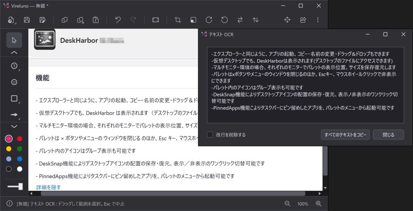Flip the image vertically

255,20
